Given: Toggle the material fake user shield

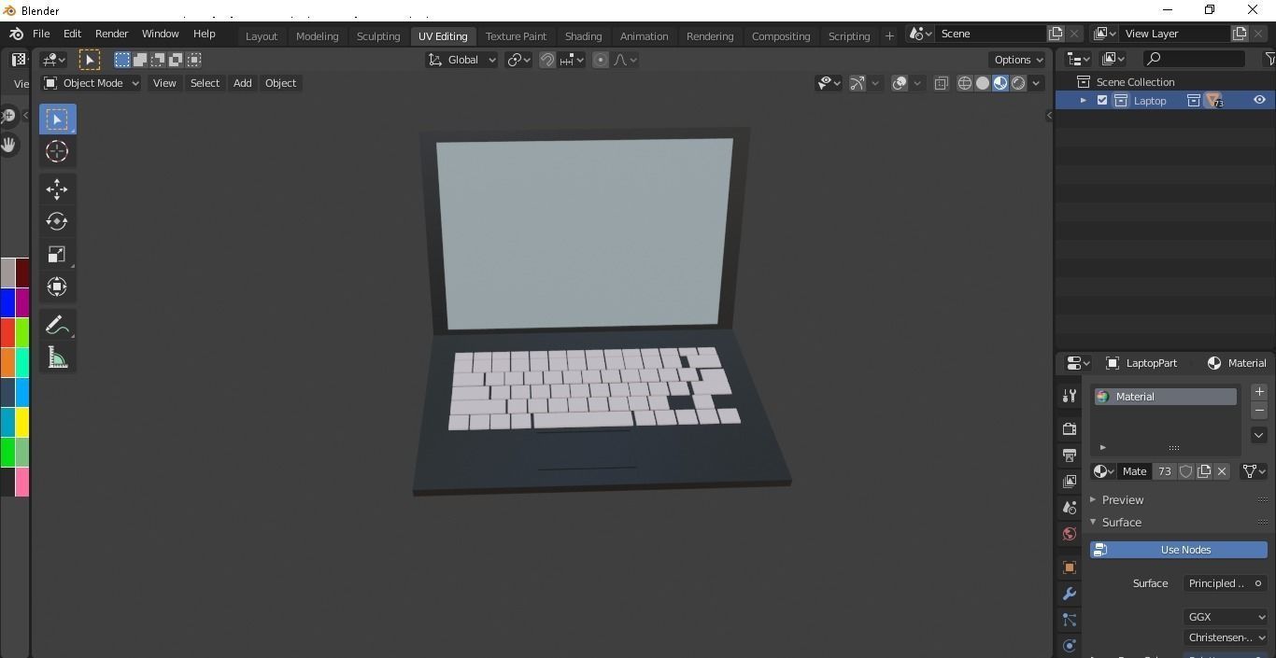Looking at the screenshot, I should (x=1186, y=471).
